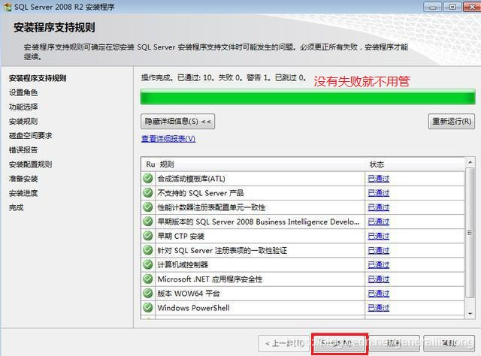Click the SQL Server installer title bar icon

[x=7, y=7]
